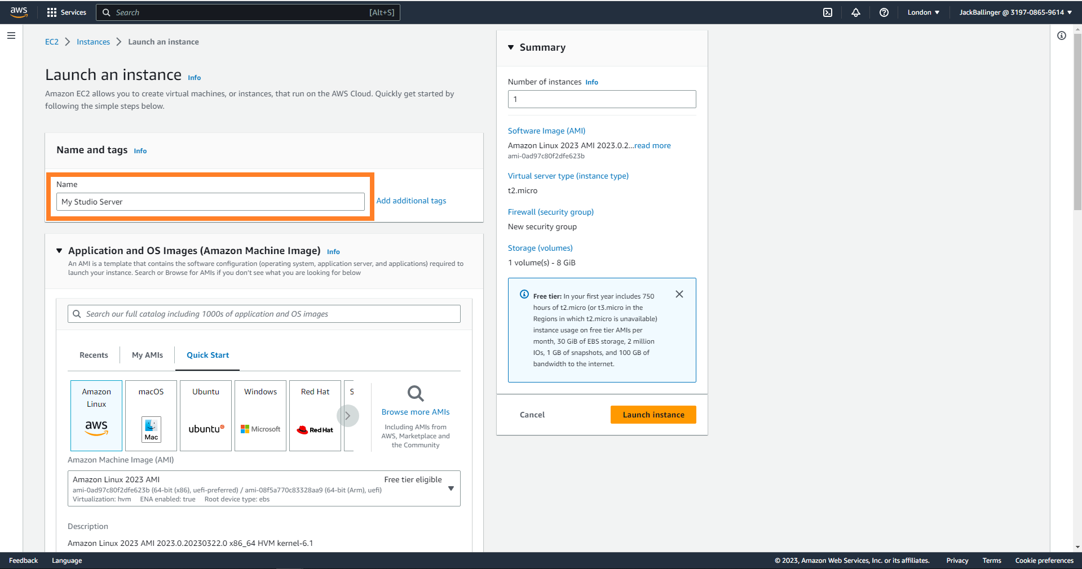Viewport: 1082px width, 569px height.
Task: Open Info next to Launch an instance
Action: (x=194, y=78)
